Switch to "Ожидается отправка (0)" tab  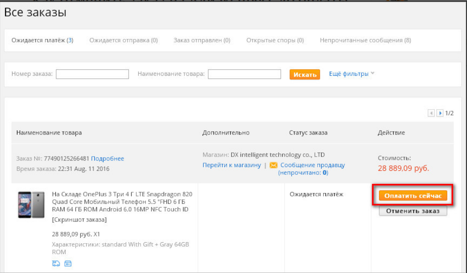[123, 41]
